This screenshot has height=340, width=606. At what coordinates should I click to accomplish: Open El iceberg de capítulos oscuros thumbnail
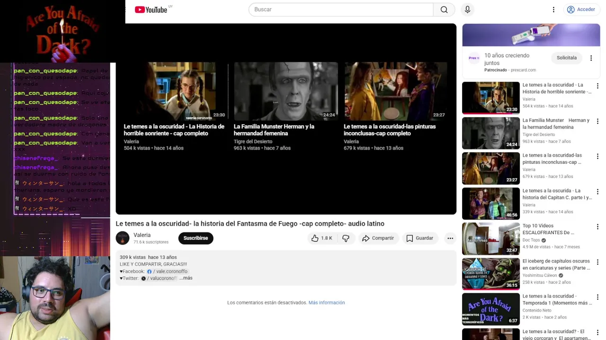point(491,274)
